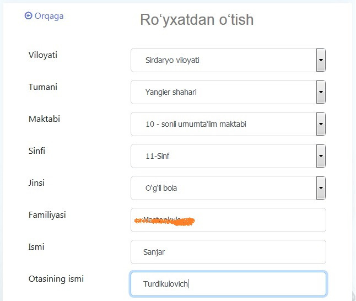
Task: Click the arrow button of the Tumani dropdown
Action: tap(321, 92)
